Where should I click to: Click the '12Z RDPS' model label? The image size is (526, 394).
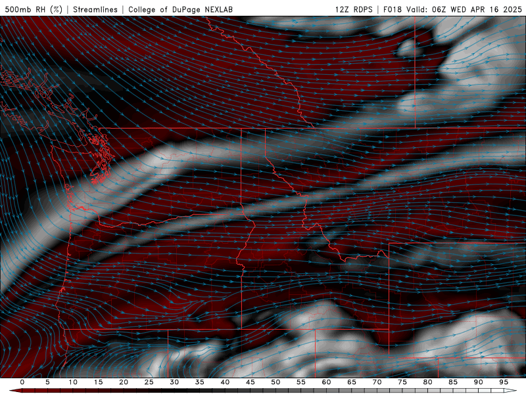[354, 9]
